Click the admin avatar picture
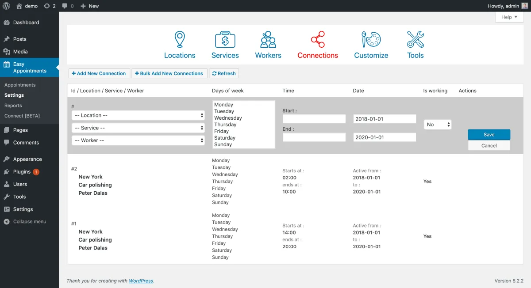 [x=525, y=6]
